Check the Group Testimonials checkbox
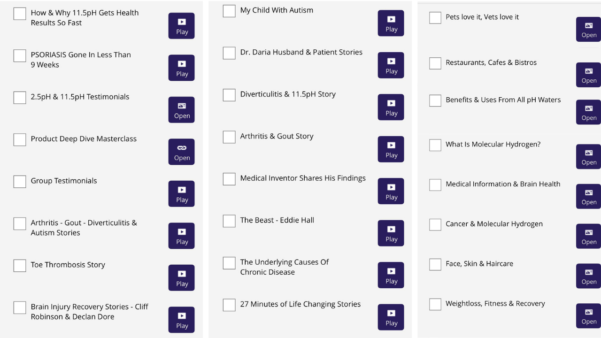601x338 pixels. click(20, 182)
